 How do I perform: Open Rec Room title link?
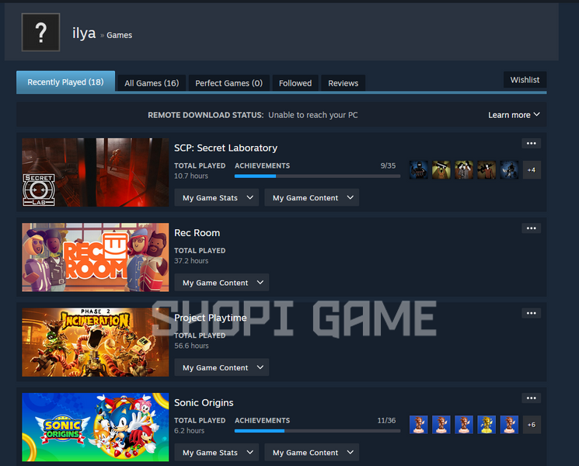click(197, 233)
